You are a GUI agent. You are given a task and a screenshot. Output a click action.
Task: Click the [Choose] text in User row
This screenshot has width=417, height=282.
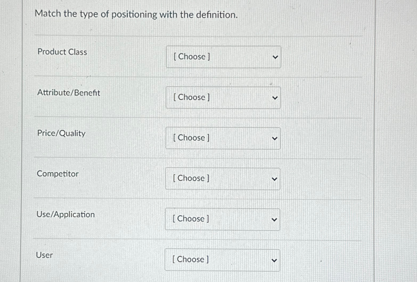tap(191, 260)
